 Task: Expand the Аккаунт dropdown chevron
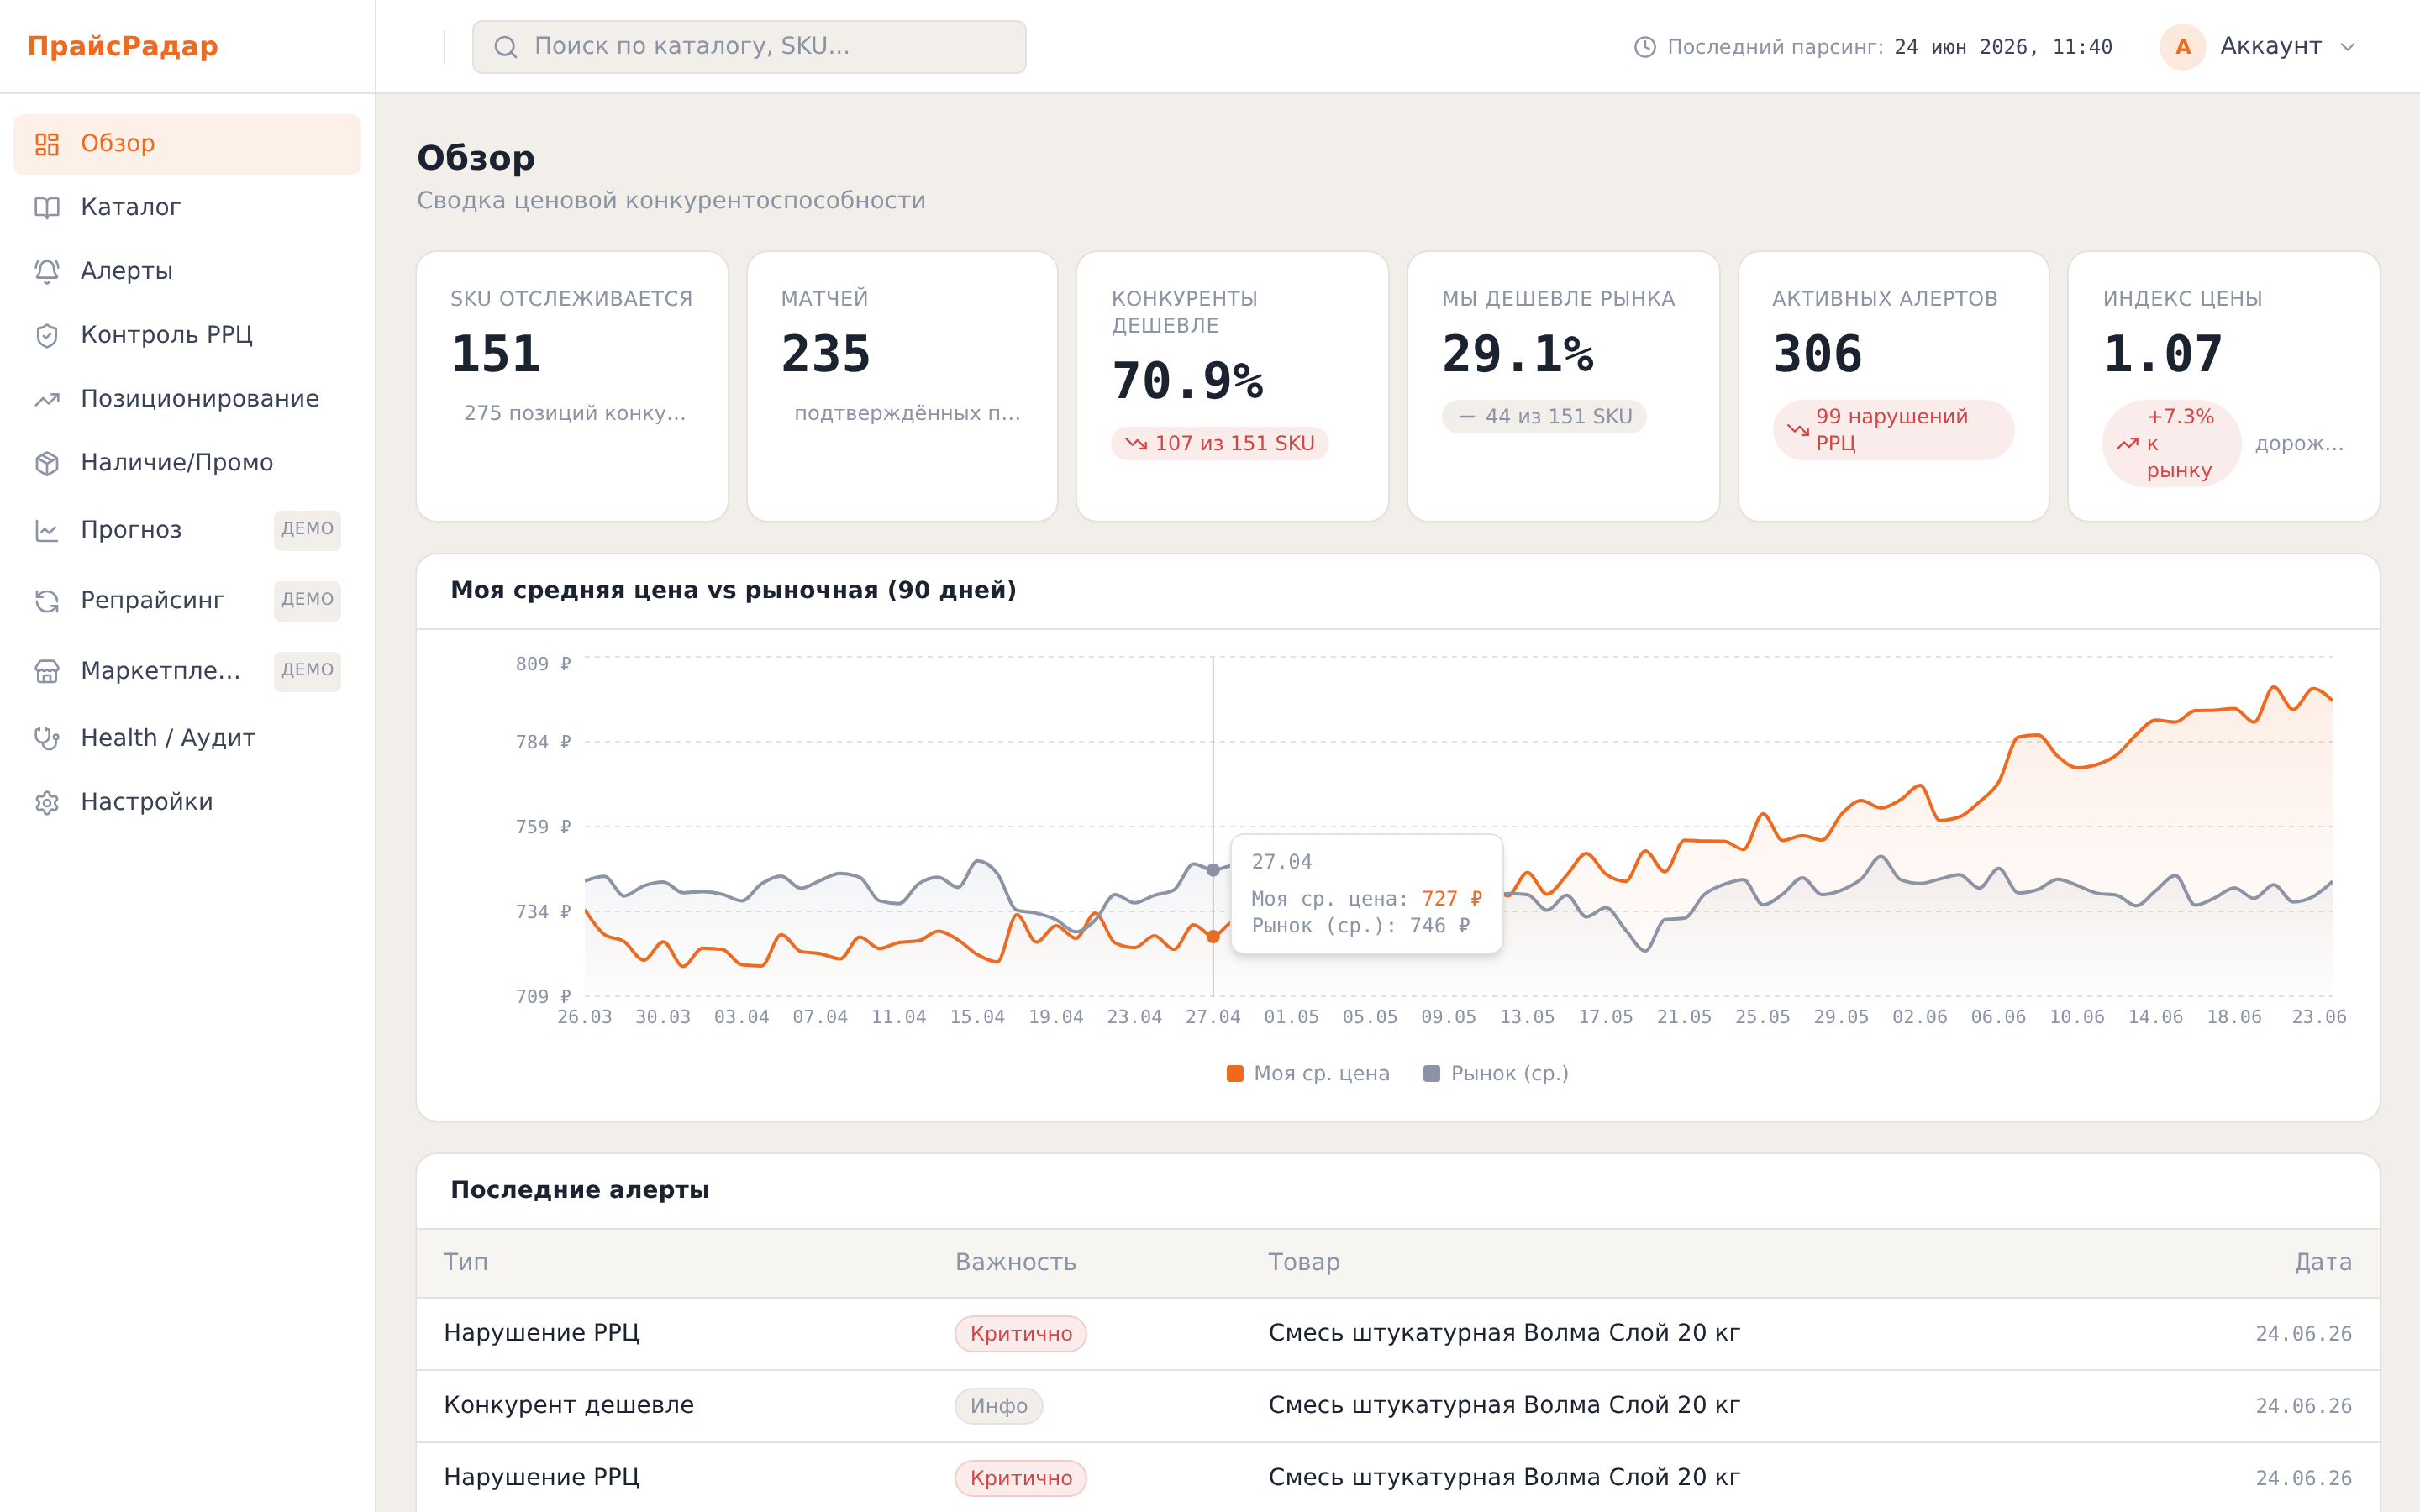pos(2349,47)
